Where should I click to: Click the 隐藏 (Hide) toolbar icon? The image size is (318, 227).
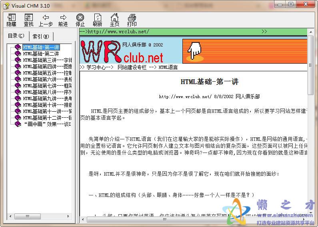click(11, 20)
